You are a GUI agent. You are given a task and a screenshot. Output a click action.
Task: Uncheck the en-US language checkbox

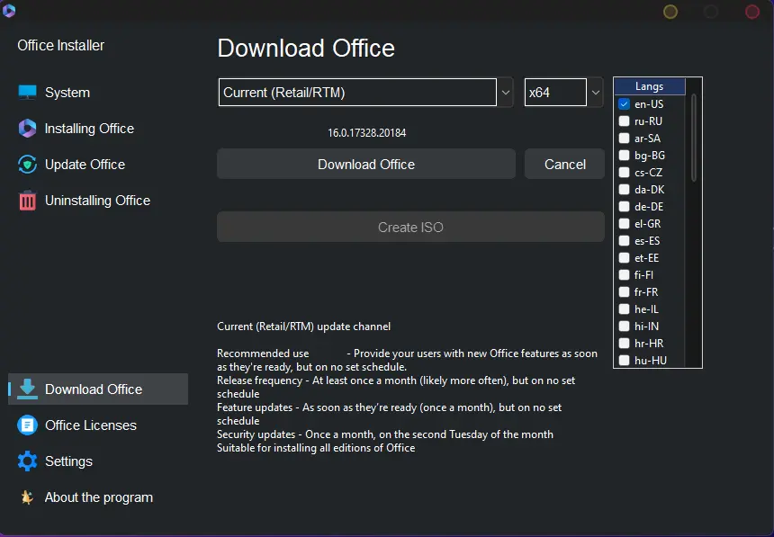(x=624, y=104)
